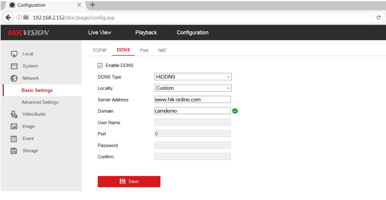Click the System icon in sidebar
The height and width of the screenshot is (200, 386).
point(14,66)
